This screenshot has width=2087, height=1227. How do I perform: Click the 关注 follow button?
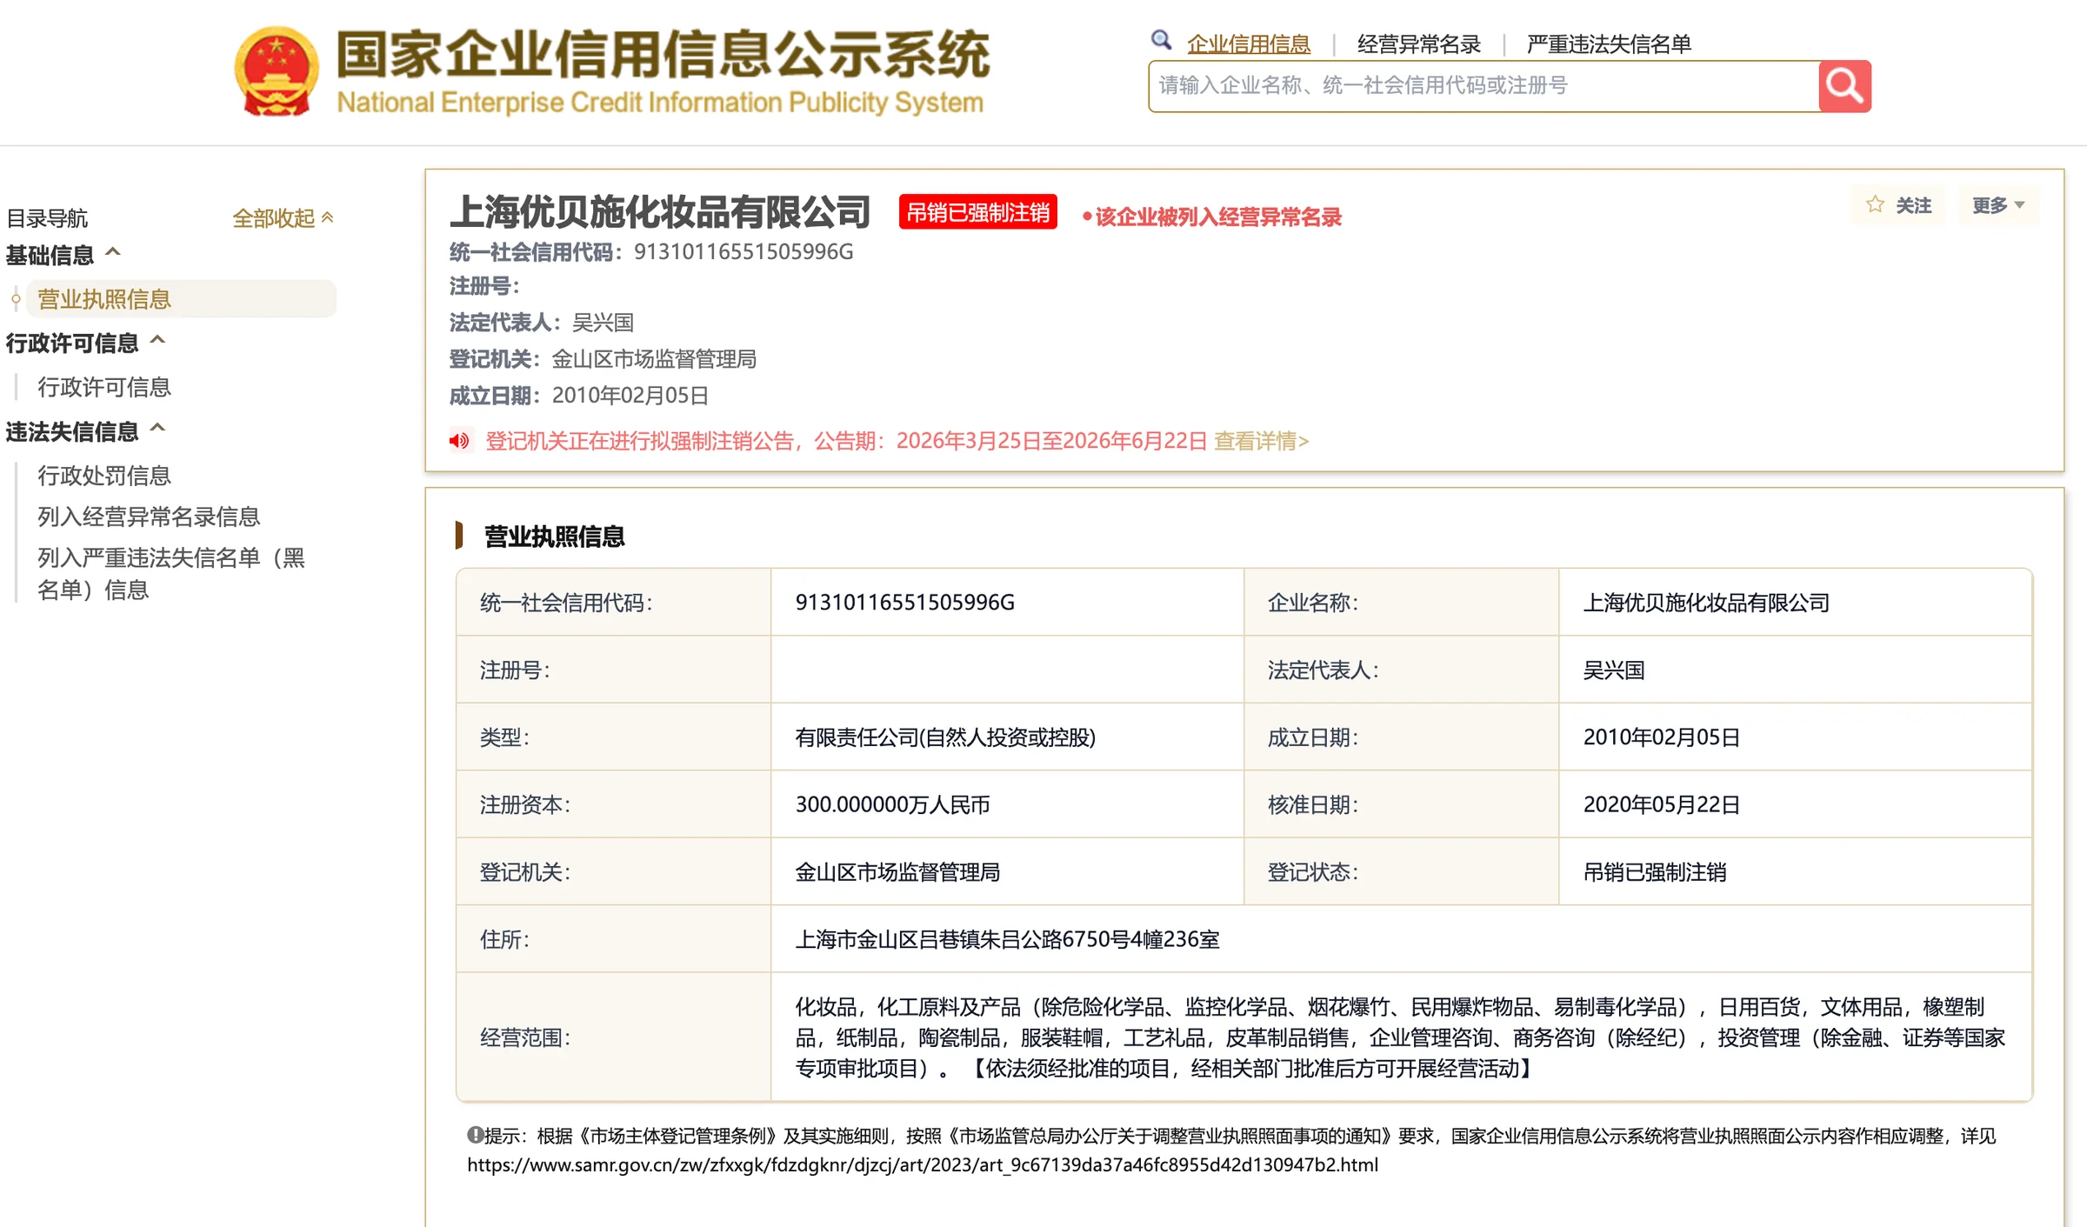(1899, 205)
